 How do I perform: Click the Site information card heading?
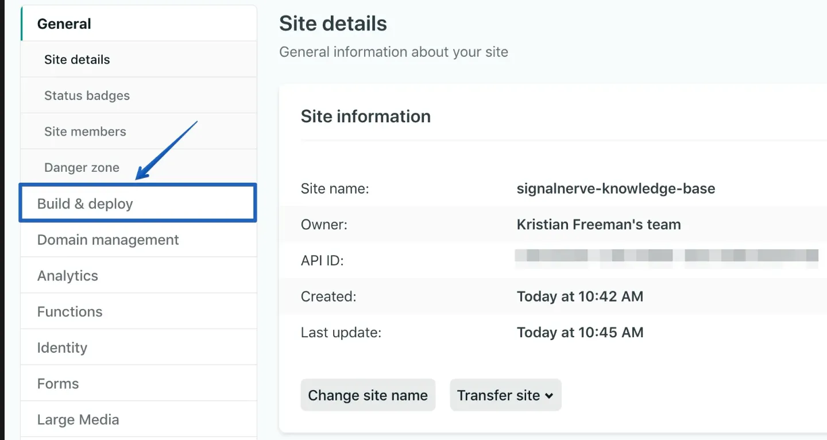[365, 117]
